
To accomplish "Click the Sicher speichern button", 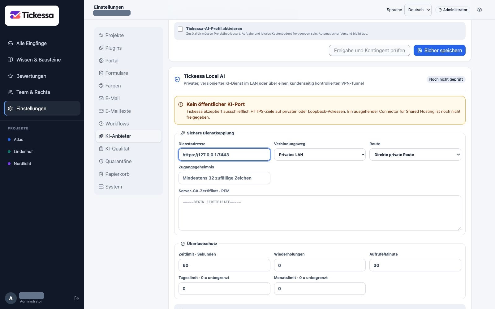I will click(x=440, y=50).
